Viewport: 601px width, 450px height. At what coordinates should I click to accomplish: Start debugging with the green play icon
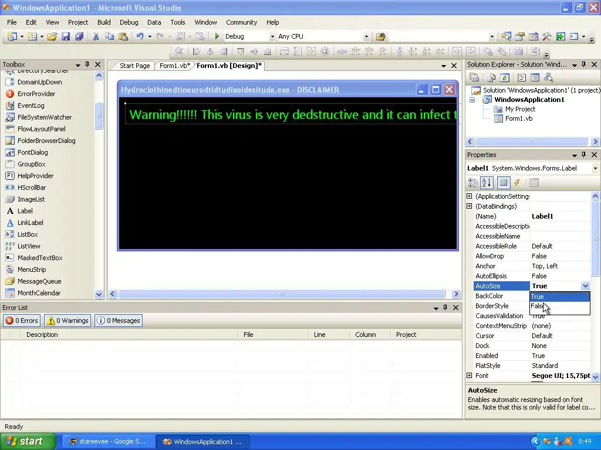(217, 36)
